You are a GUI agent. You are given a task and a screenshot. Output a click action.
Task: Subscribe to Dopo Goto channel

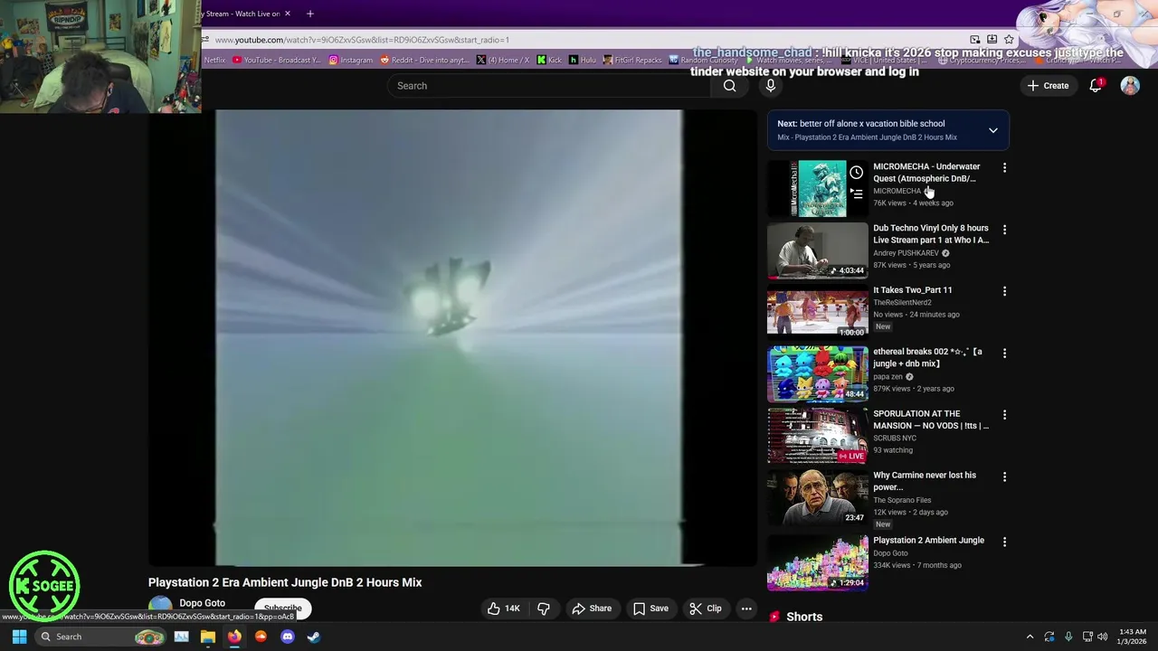(x=283, y=609)
